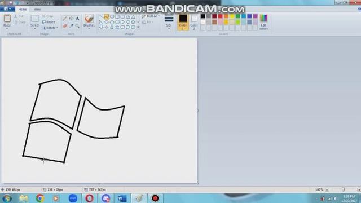Screen dimensions: 361x203
Task: Select the Fill with color bucket tool
Action: point(71,19)
